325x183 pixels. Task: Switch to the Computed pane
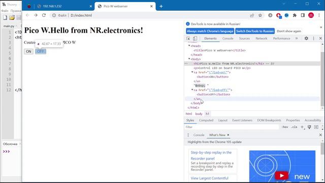click(206, 120)
